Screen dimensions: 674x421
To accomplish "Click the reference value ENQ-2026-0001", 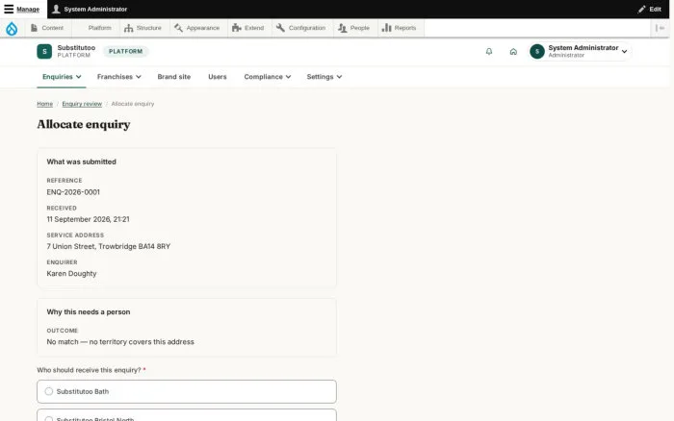I will [73, 192].
